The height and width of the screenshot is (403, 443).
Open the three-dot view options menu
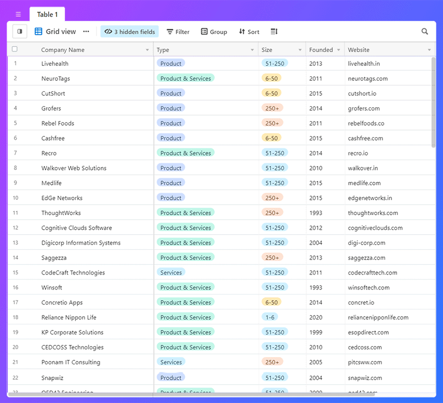[x=86, y=32]
